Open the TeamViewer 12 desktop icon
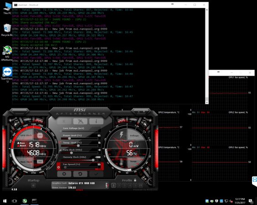 7,75
